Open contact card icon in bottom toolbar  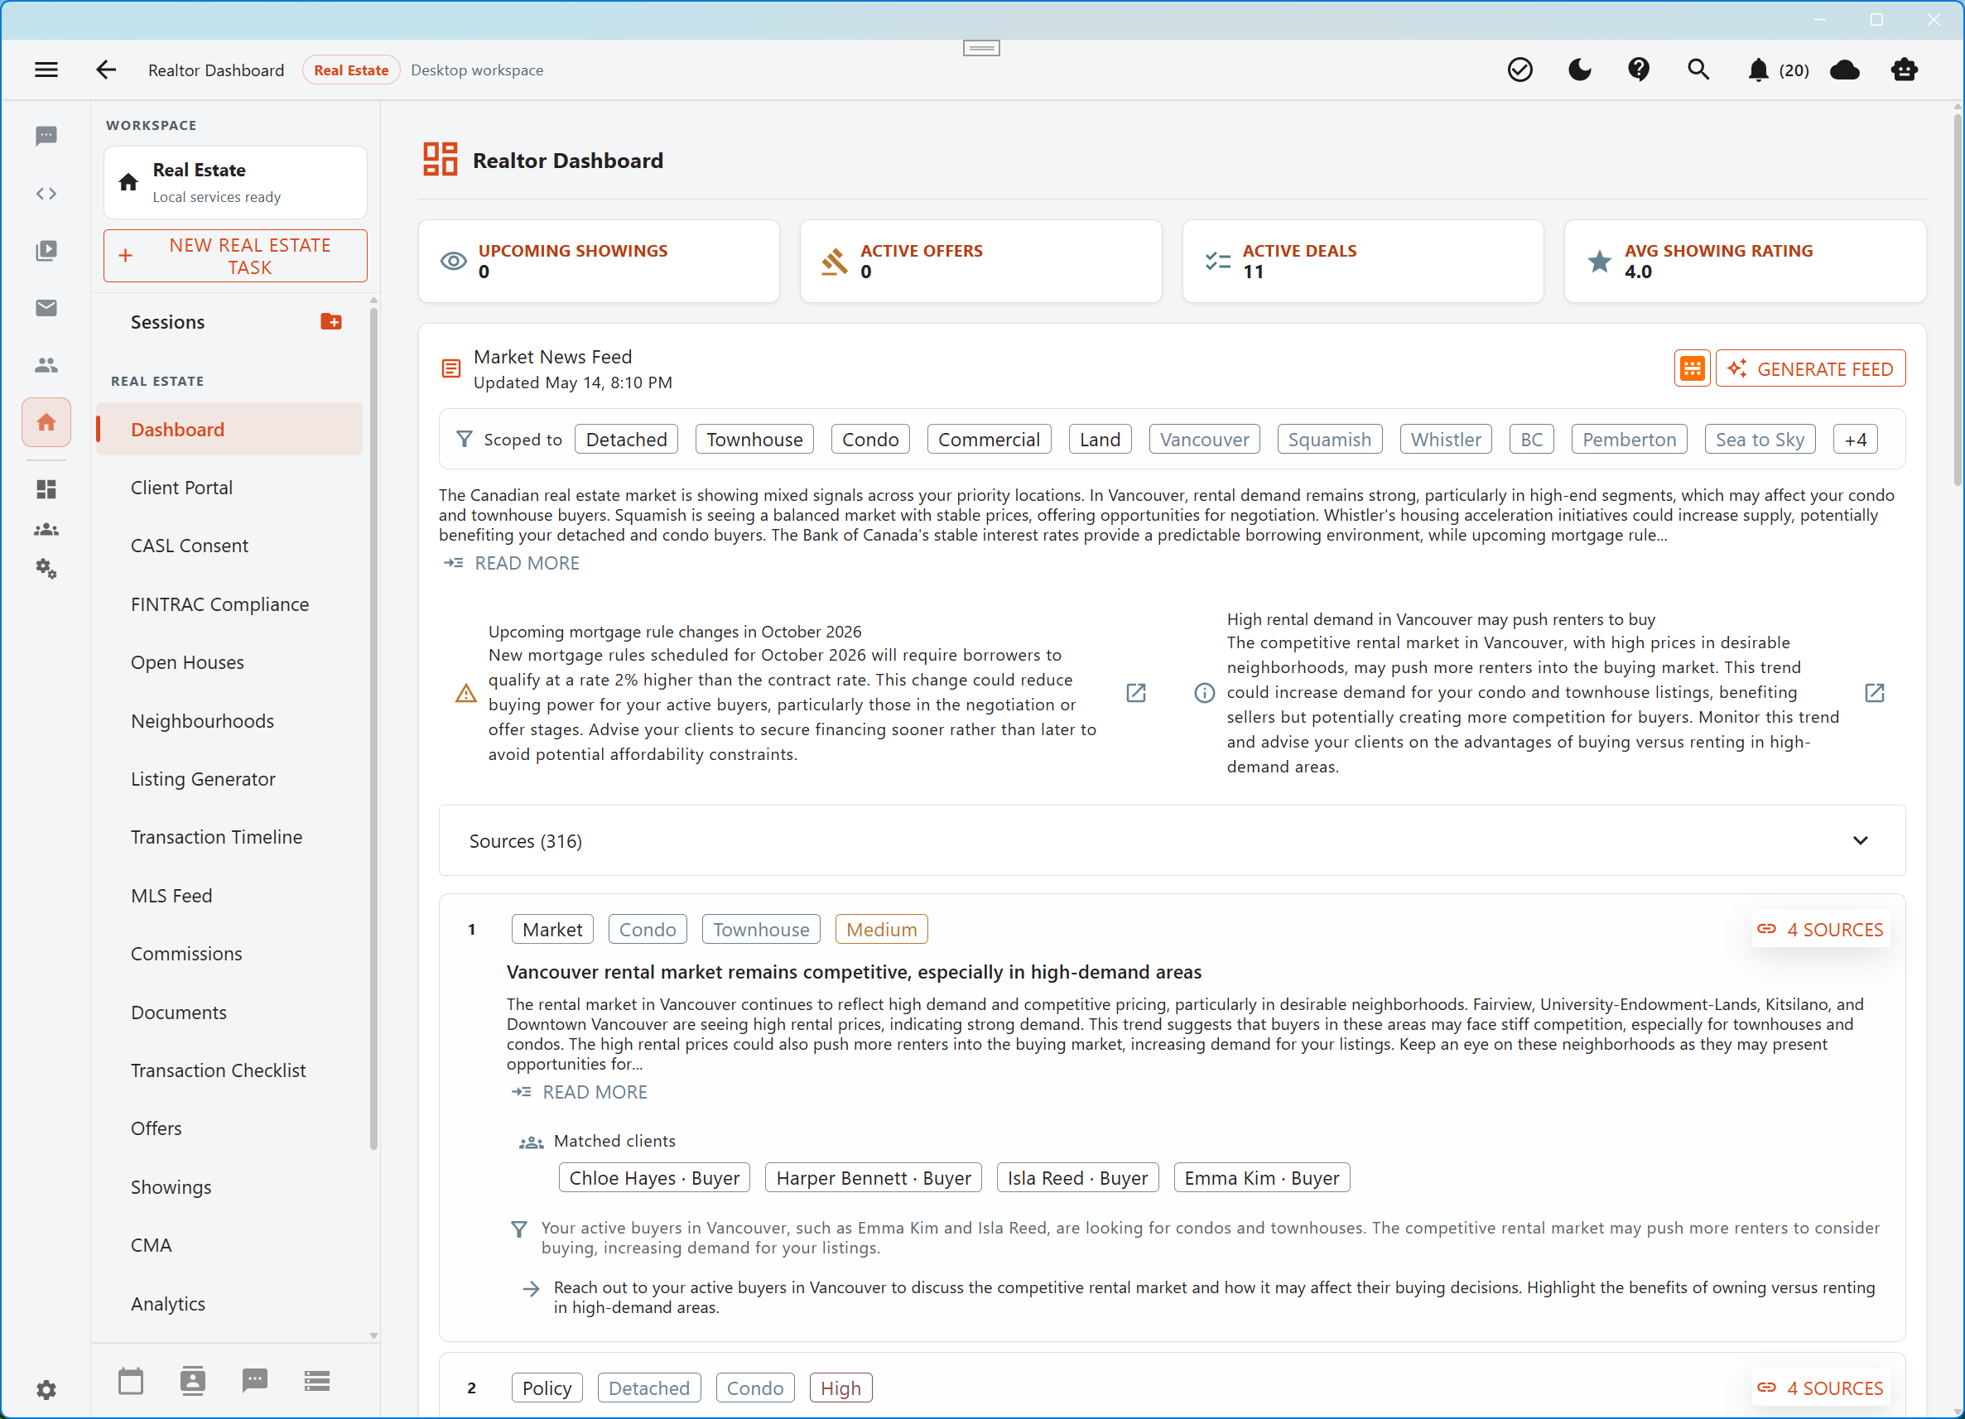coord(192,1380)
